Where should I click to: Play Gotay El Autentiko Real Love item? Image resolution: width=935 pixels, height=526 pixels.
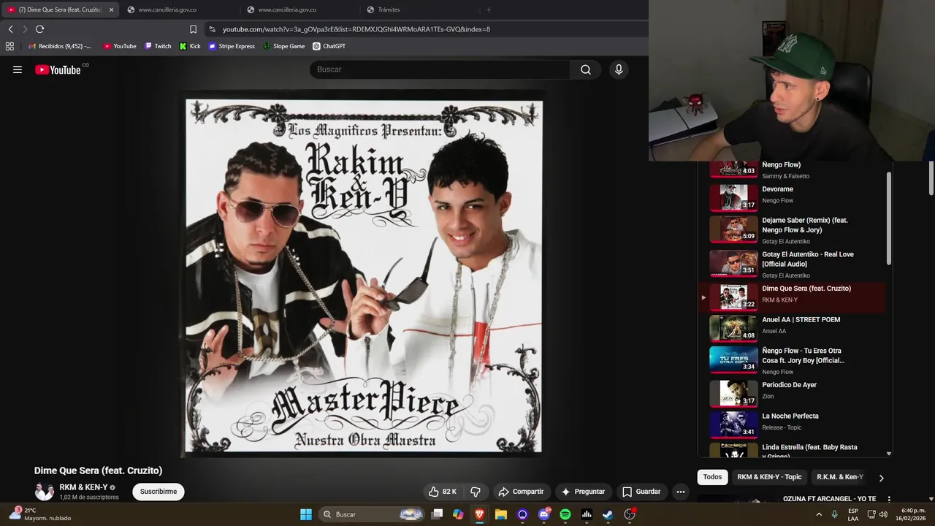coord(793,264)
